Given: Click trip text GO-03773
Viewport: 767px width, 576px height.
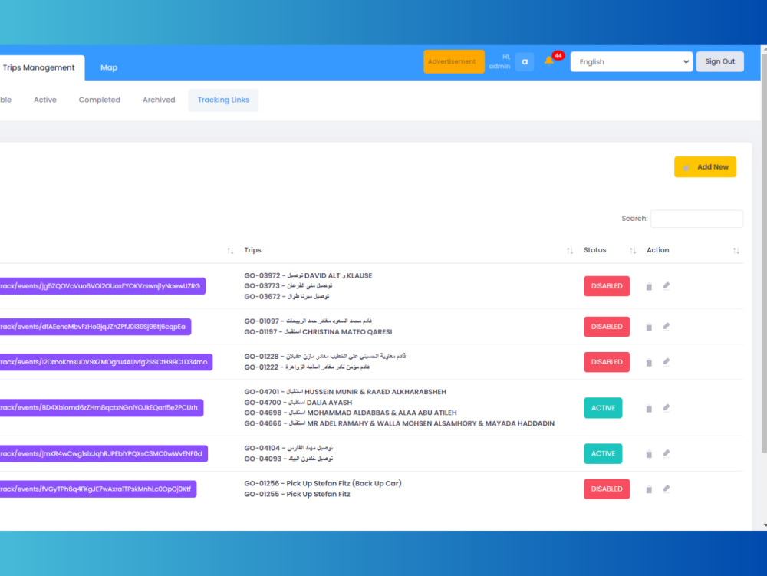Looking at the screenshot, I should [x=288, y=286].
